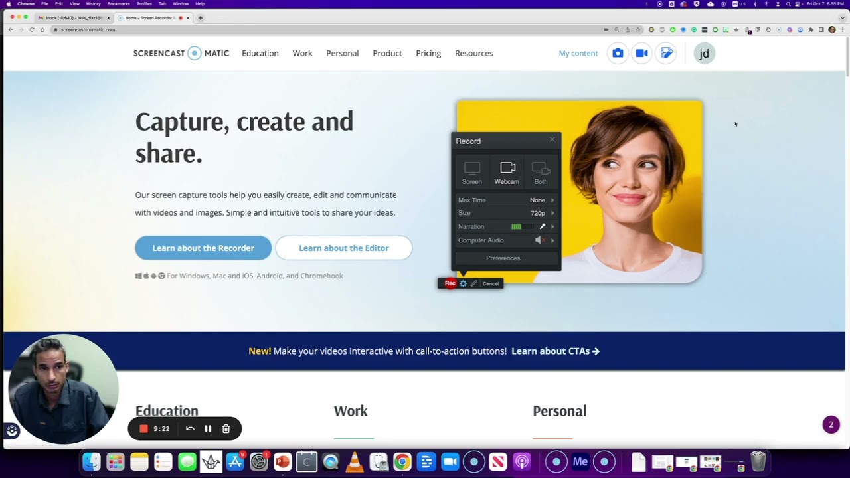Open the File menu in menu bar
Screen dimensions: 850x478
[x=44, y=4]
